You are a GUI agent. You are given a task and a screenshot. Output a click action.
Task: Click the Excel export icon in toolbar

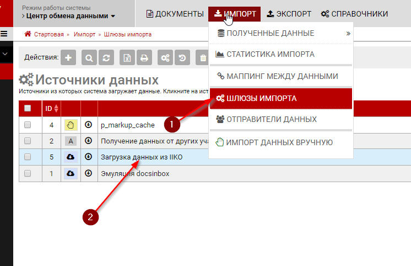pos(128,57)
